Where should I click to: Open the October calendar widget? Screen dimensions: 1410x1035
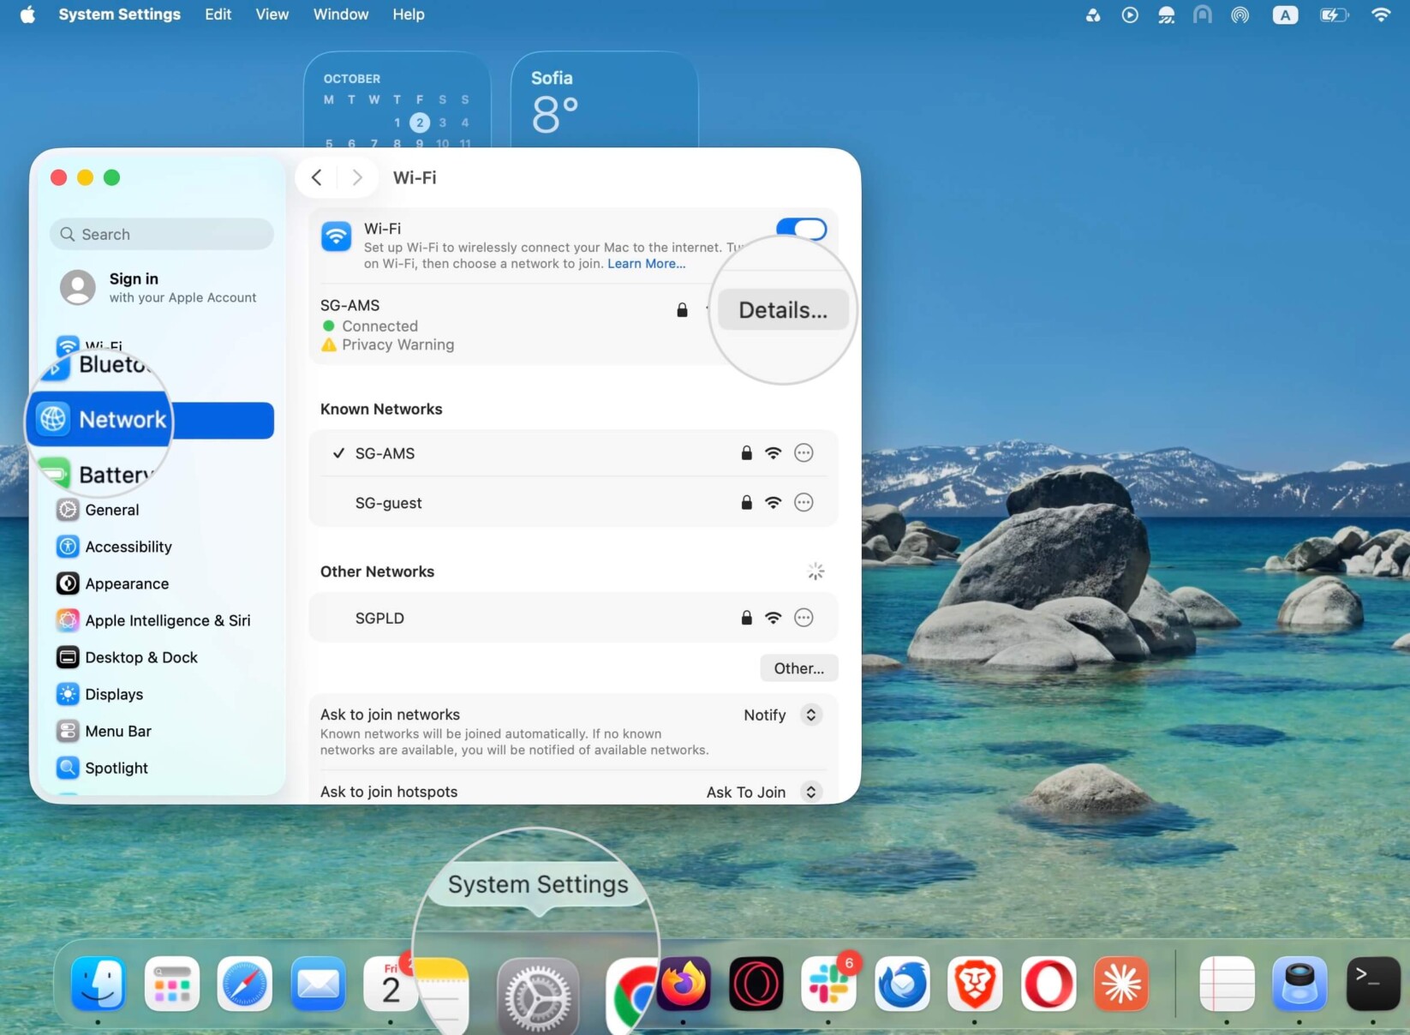click(397, 99)
